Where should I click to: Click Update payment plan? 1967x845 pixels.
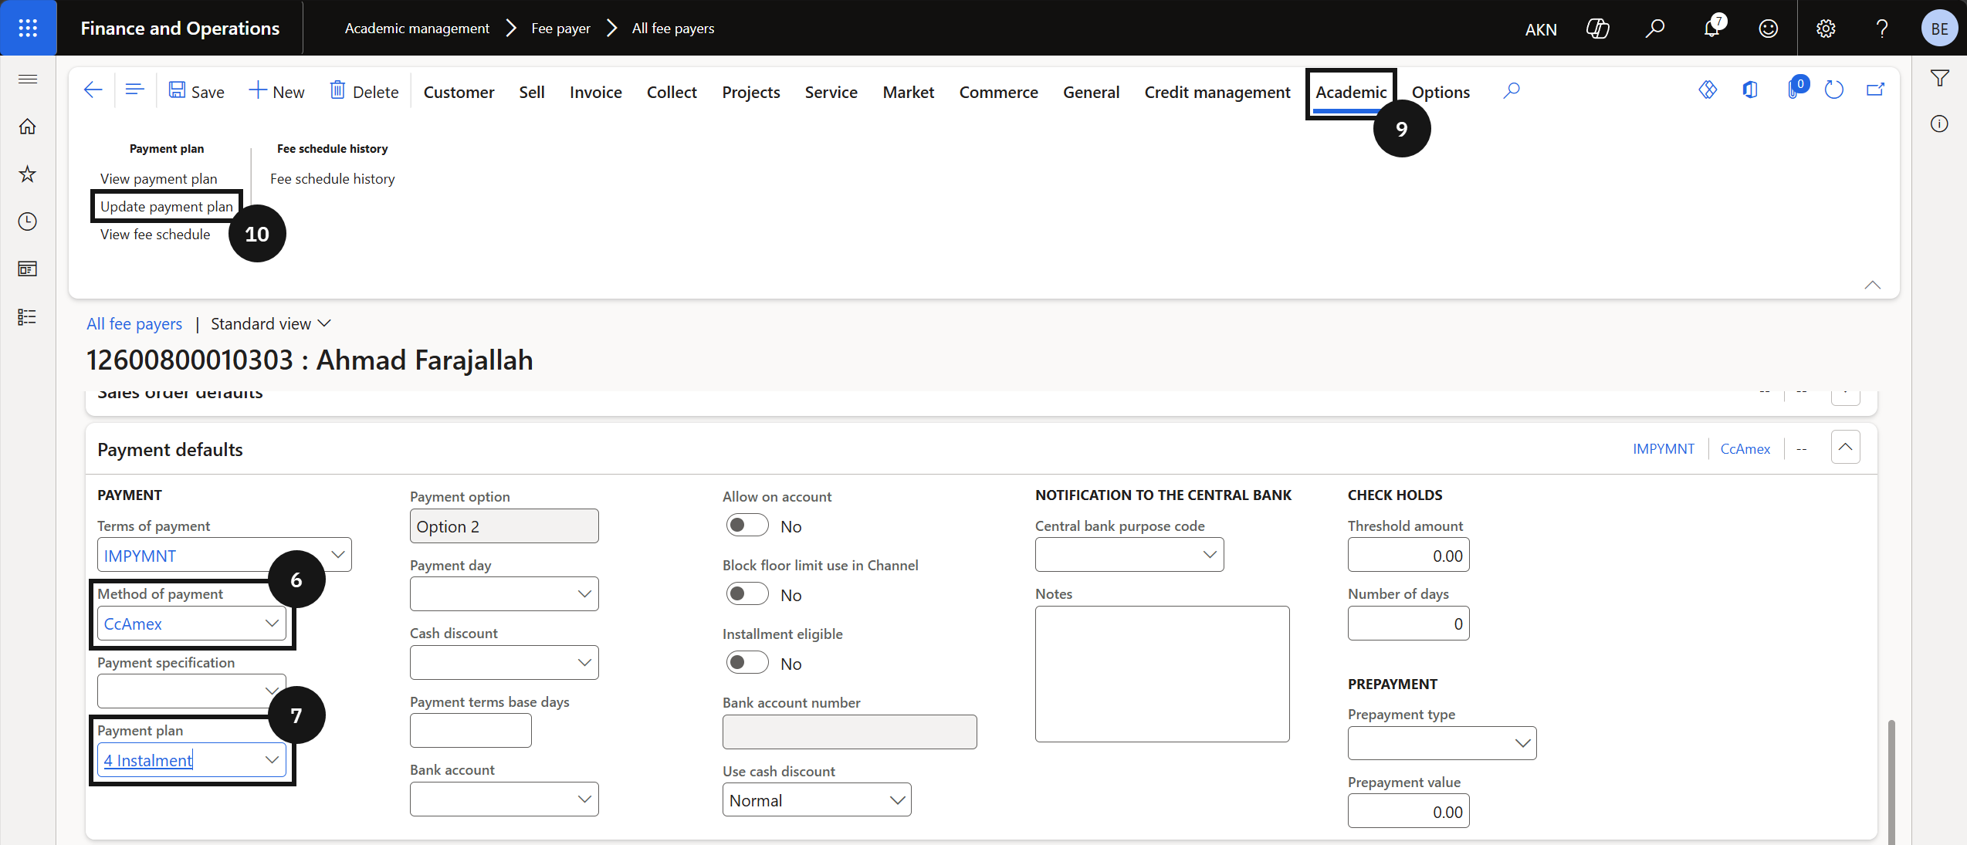(x=167, y=206)
